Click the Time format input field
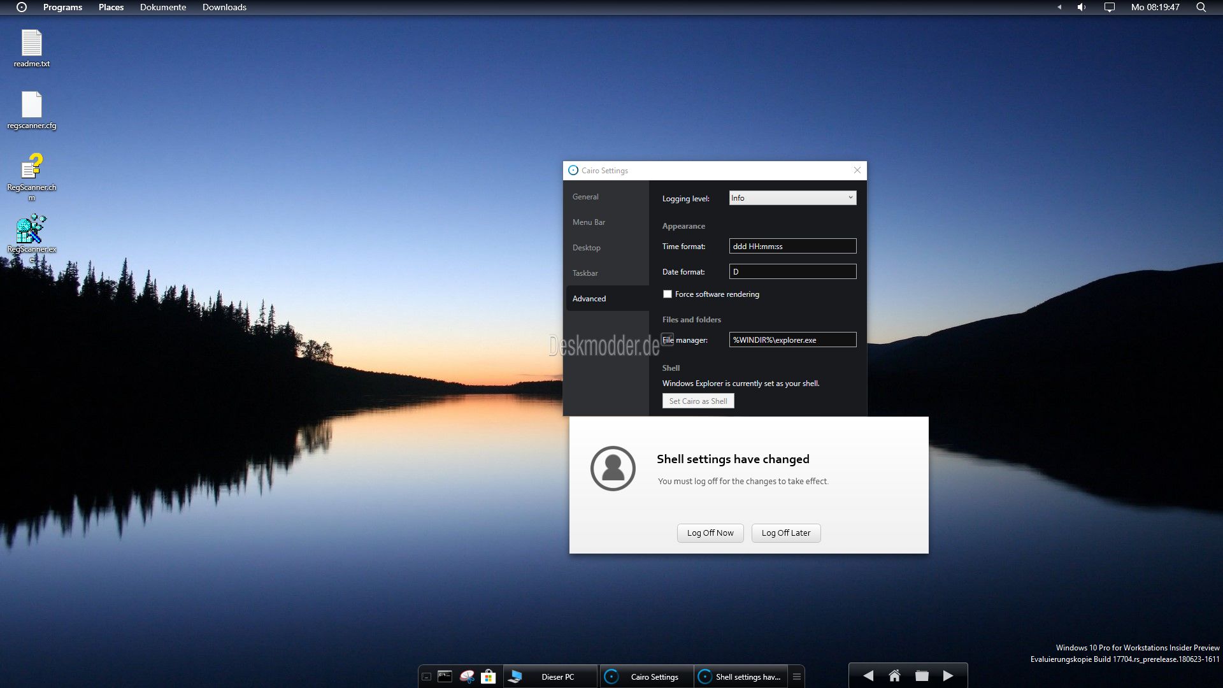 tap(792, 247)
